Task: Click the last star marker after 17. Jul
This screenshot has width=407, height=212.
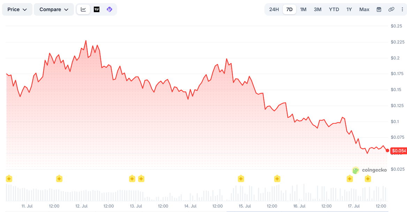Action: point(368,179)
